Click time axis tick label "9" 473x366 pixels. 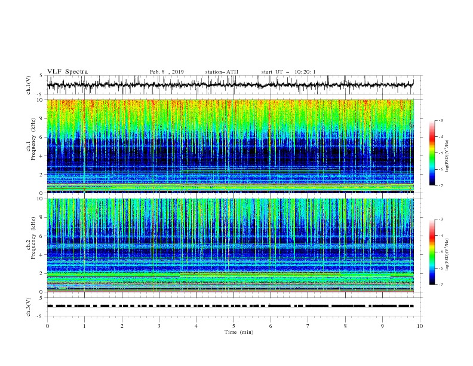tap(382, 326)
